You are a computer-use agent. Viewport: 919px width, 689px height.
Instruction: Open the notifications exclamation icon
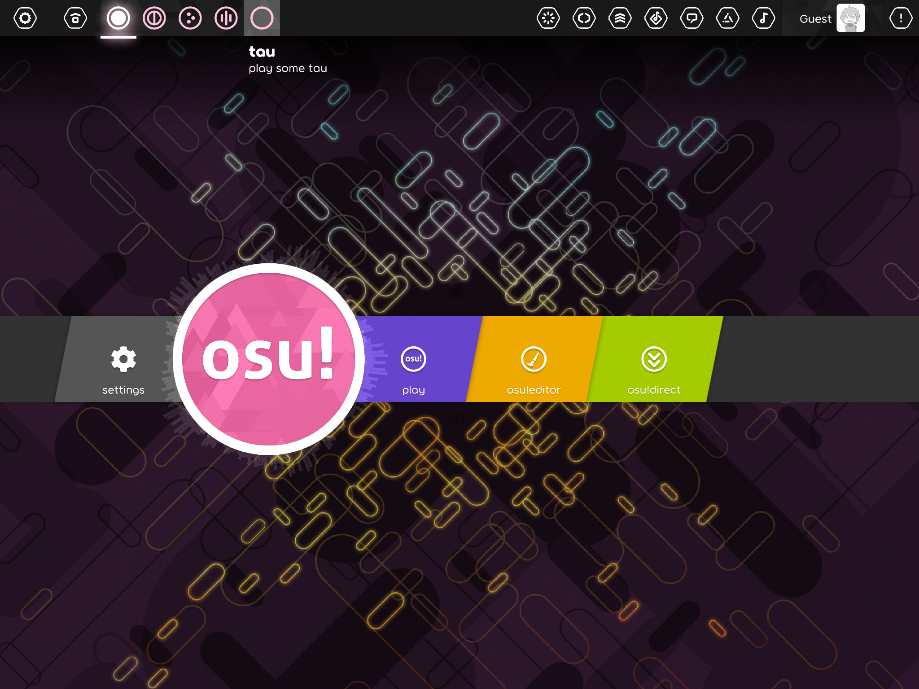pyautogui.click(x=901, y=18)
